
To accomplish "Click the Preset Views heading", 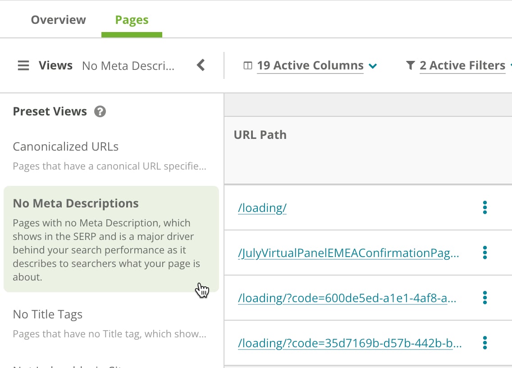I will pos(50,111).
